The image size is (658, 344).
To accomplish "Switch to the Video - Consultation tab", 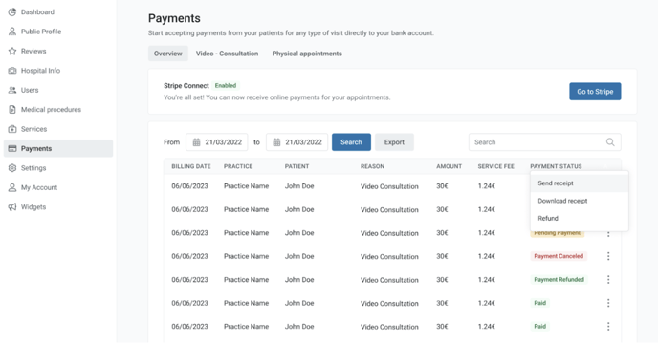I will [227, 54].
